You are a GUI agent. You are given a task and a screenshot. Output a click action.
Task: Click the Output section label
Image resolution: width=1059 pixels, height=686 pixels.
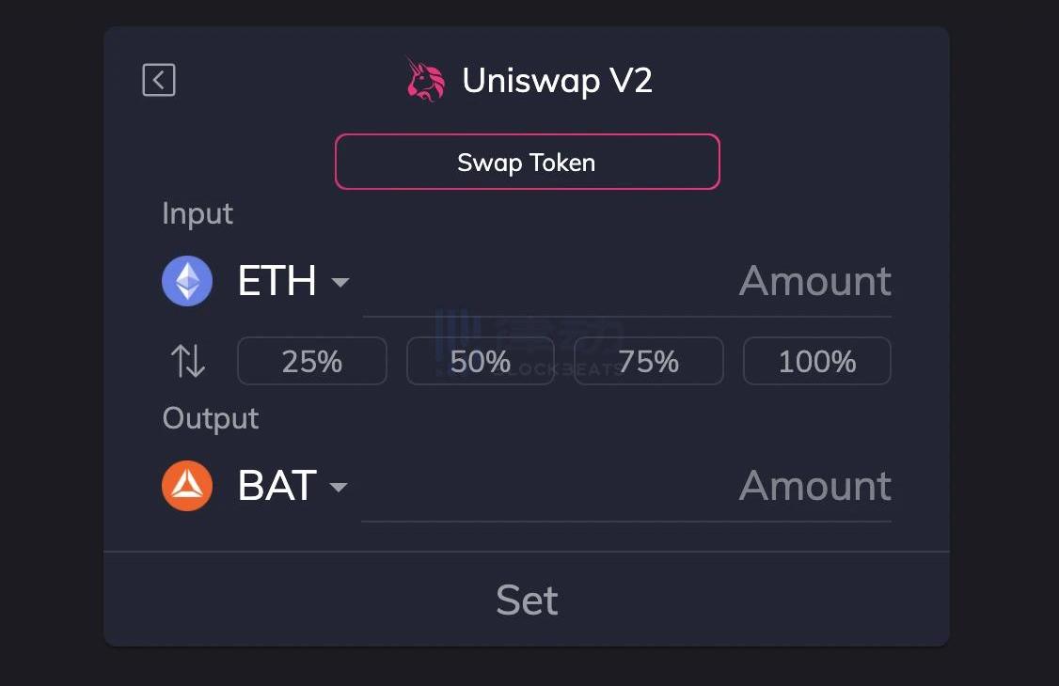211,418
